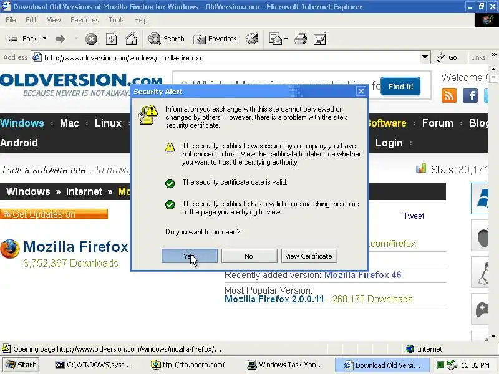Expand the Back button history dropdown
Screen dimensions: 499x374
[44, 39]
